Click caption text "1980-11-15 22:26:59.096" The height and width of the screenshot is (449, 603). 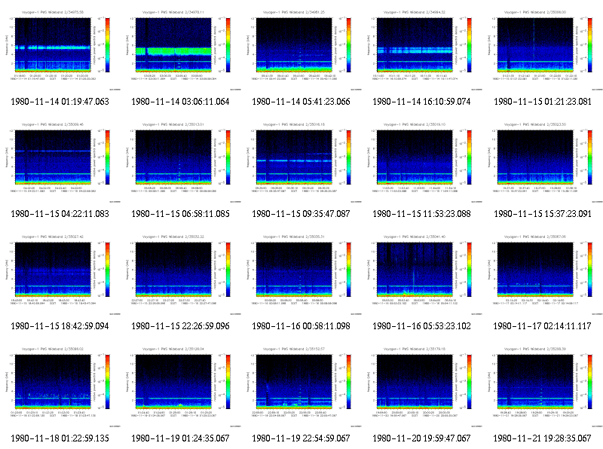(180, 326)
